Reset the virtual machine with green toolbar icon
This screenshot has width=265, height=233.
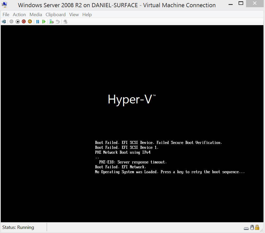click(x=44, y=22)
